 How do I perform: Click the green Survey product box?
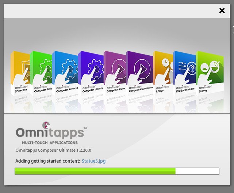[x=210, y=73]
